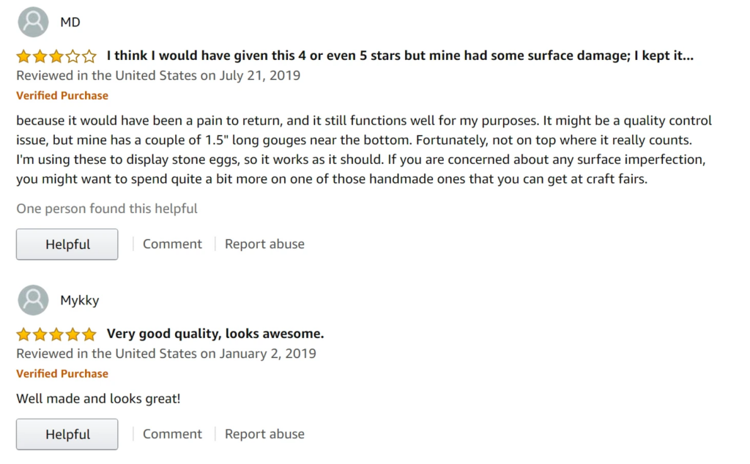Click MD's Verified Purchase badge
The image size is (750, 464).
tap(62, 95)
